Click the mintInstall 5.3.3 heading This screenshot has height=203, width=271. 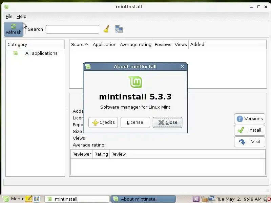pos(135,97)
